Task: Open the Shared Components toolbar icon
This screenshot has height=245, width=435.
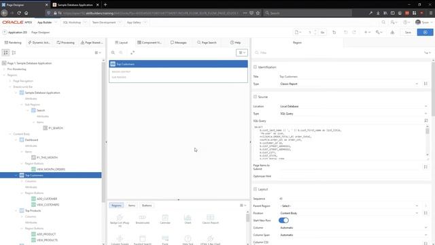Action: pyautogui.click(x=392, y=32)
